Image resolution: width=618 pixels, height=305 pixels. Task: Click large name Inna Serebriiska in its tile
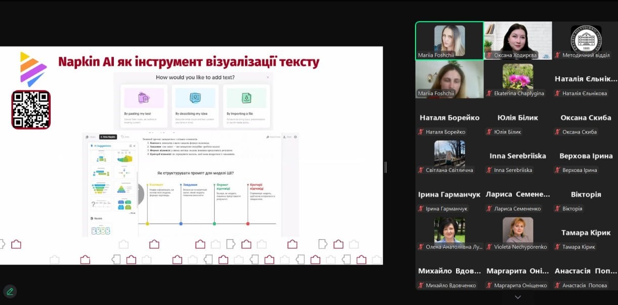[x=518, y=156]
